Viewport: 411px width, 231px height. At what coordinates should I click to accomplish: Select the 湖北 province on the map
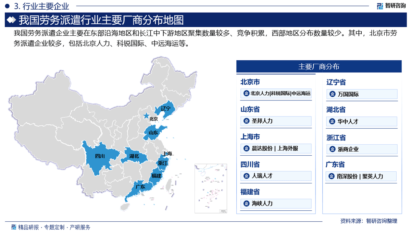(x=134, y=156)
